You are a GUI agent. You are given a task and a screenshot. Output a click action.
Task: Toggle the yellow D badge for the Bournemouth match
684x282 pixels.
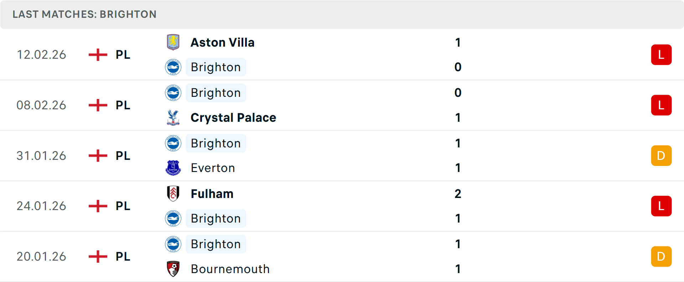(x=662, y=256)
